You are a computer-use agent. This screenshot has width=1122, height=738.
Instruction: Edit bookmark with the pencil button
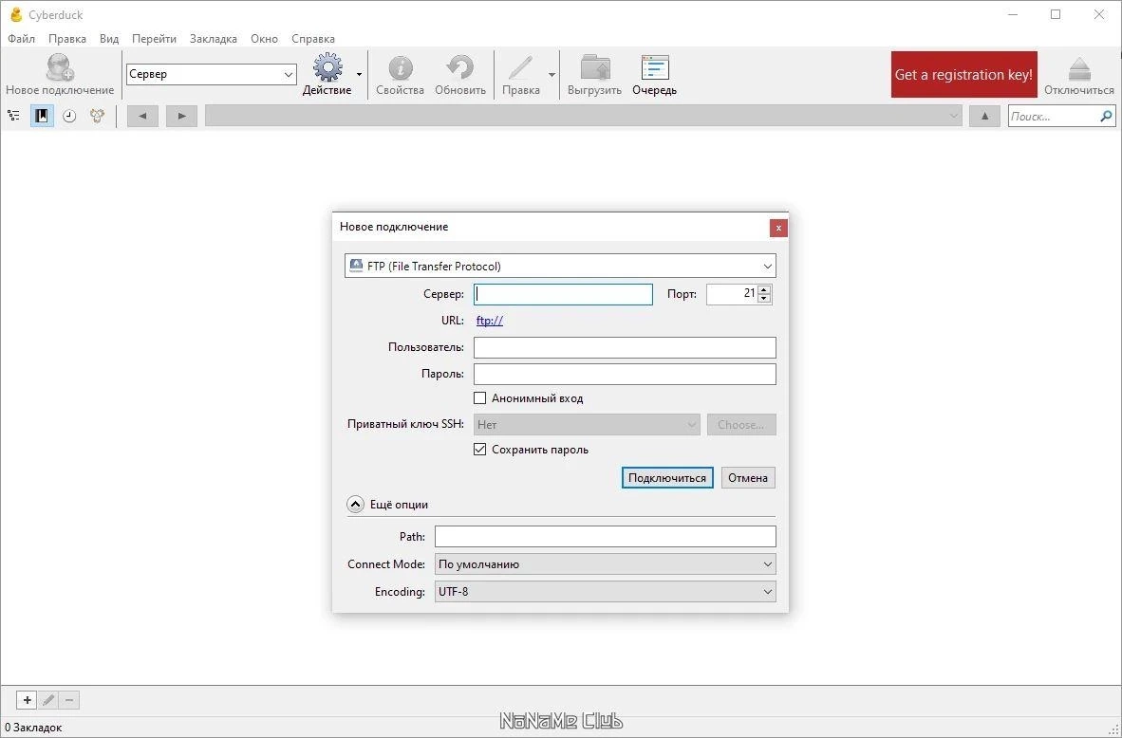click(48, 700)
